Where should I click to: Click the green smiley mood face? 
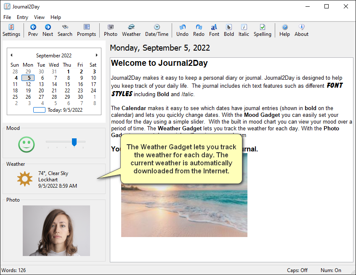(27, 145)
